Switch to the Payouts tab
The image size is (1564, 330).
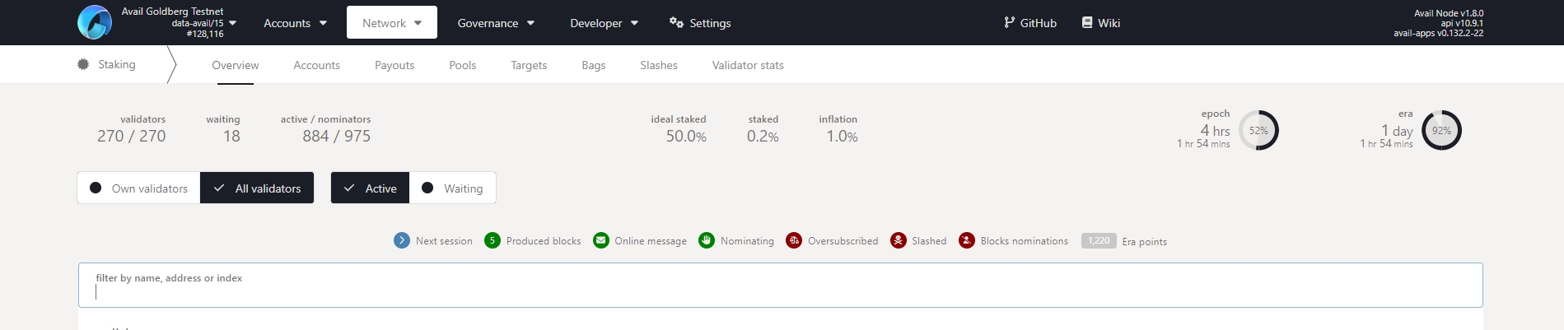pyautogui.click(x=395, y=65)
